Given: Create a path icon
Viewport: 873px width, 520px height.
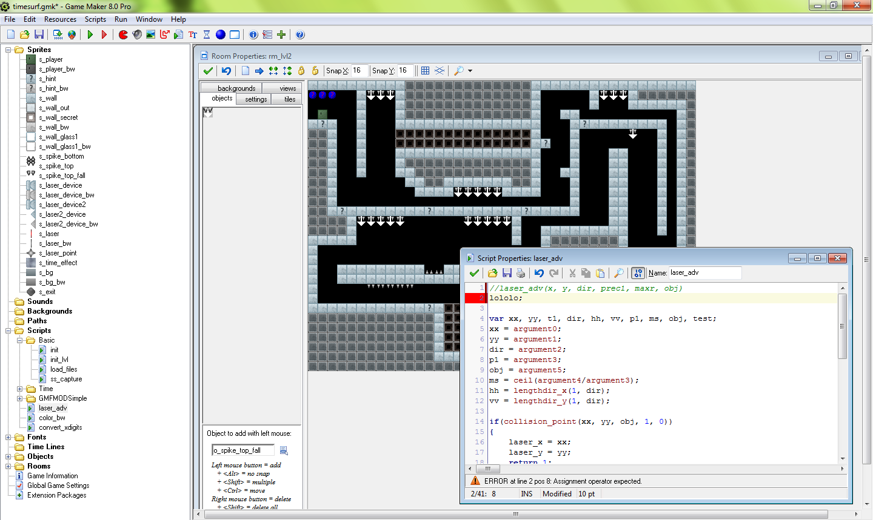Looking at the screenshot, I should [x=164, y=35].
